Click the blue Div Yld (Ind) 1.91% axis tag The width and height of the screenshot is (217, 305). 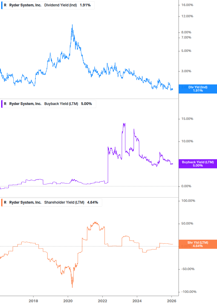point(198,89)
